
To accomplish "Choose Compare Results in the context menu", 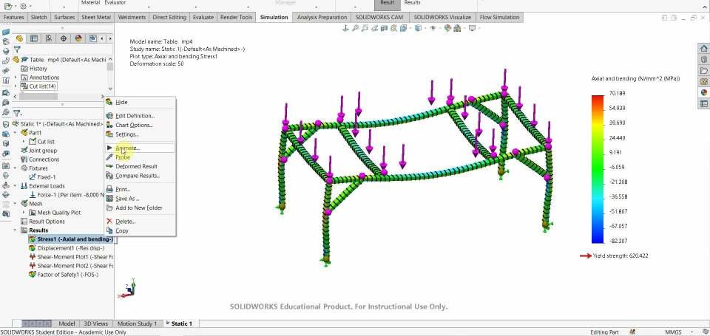I will [x=140, y=176].
